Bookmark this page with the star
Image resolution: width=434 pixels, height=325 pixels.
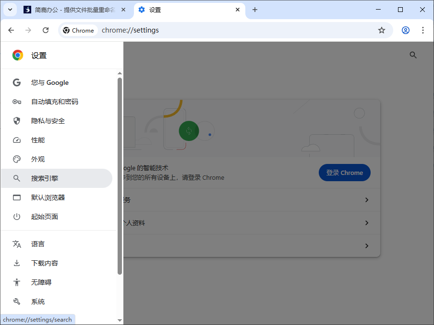tap(382, 30)
